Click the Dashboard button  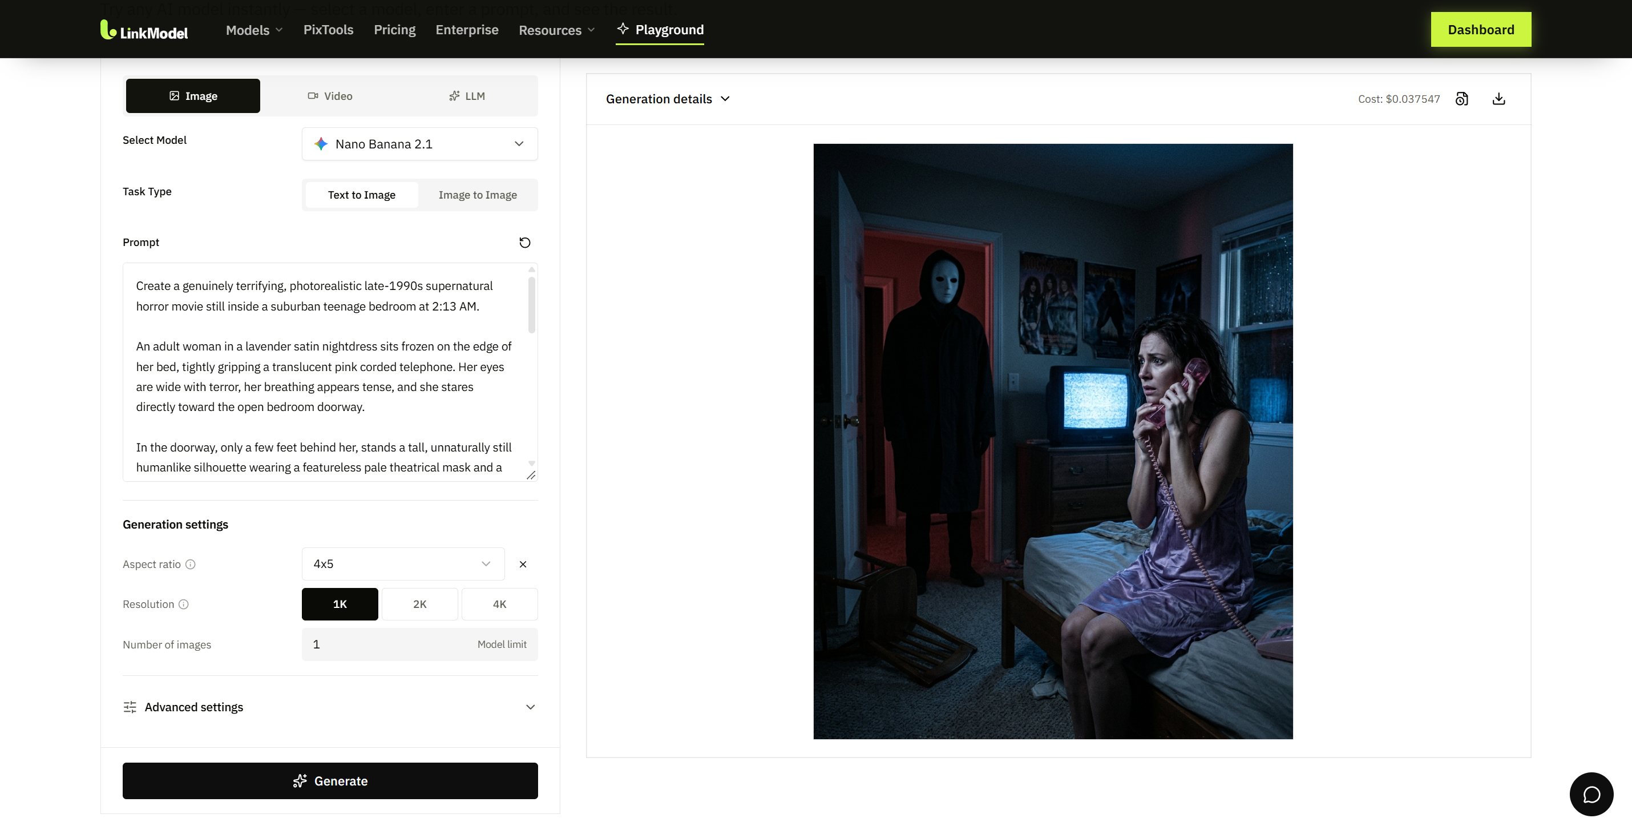coord(1481,30)
